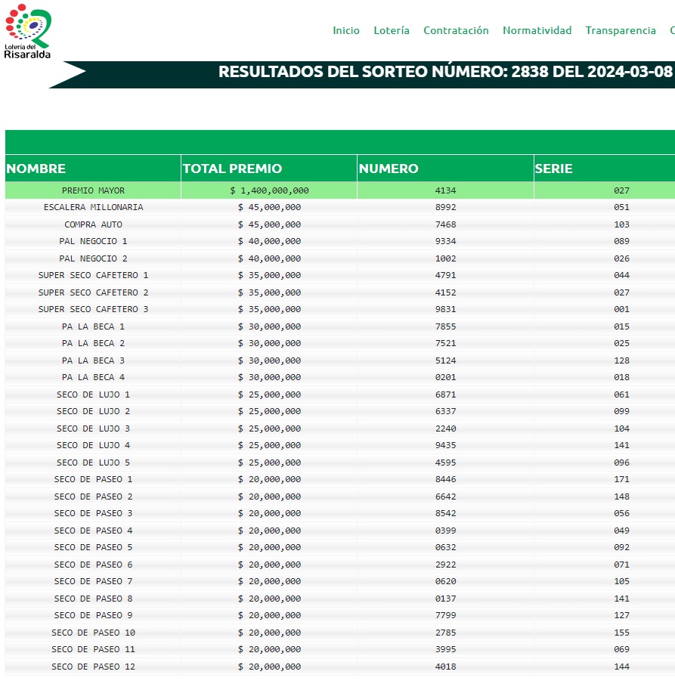Click number 8992 in Escalera Millonaria row
This screenshot has width=675, height=690.
446,207
